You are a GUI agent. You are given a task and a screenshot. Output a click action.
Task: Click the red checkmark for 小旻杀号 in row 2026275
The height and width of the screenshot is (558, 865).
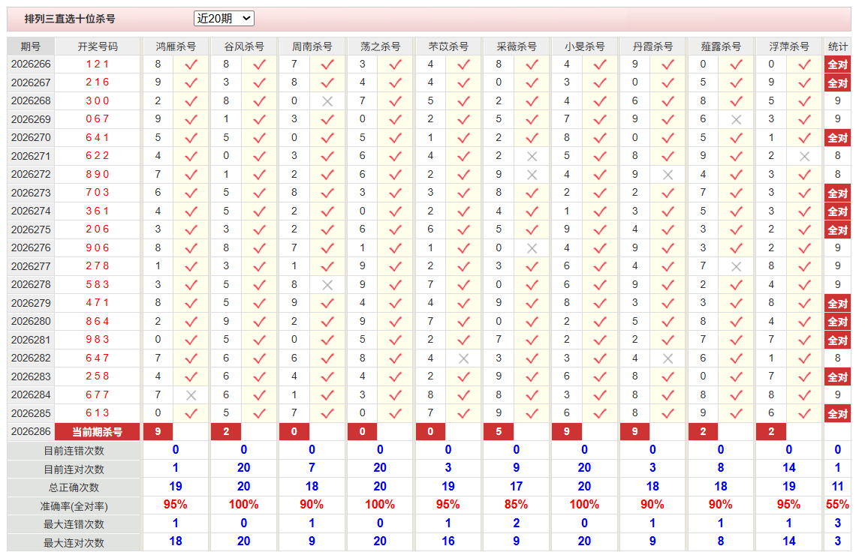[x=600, y=229]
